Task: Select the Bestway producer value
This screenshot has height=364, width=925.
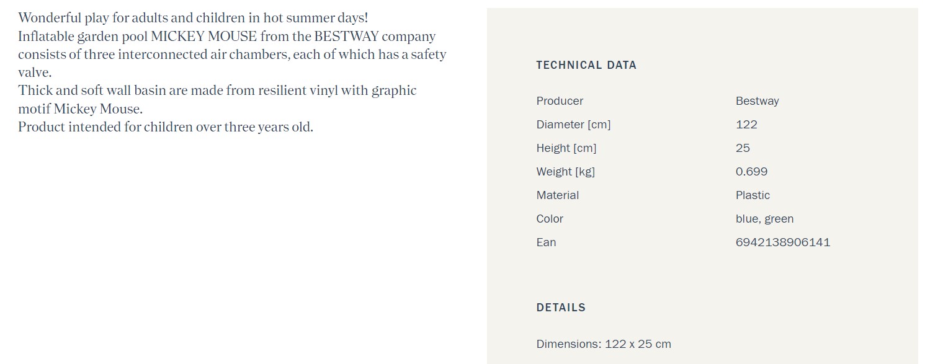Action: pos(757,101)
